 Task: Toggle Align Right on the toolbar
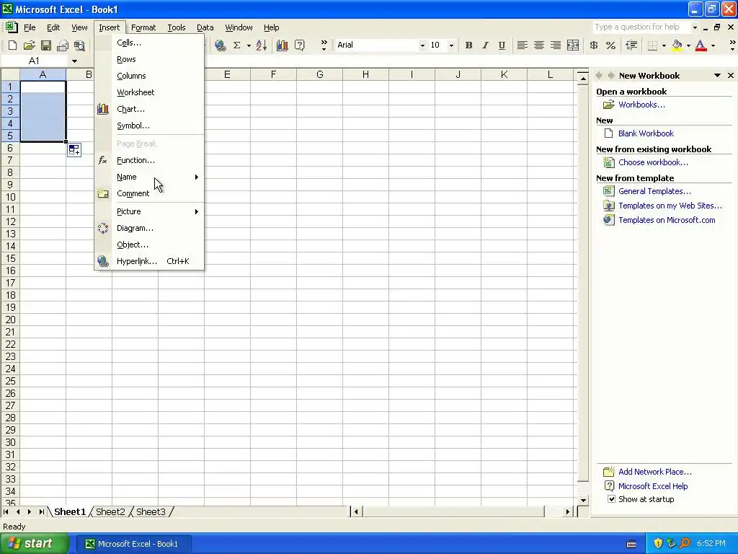(x=556, y=45)
